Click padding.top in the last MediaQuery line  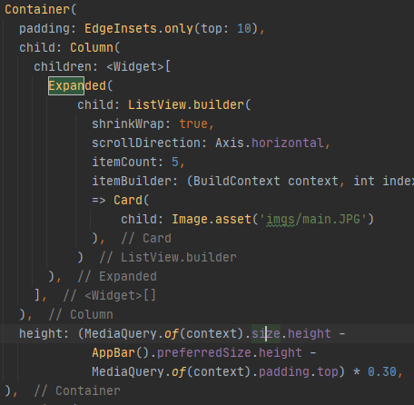point(299,371)
